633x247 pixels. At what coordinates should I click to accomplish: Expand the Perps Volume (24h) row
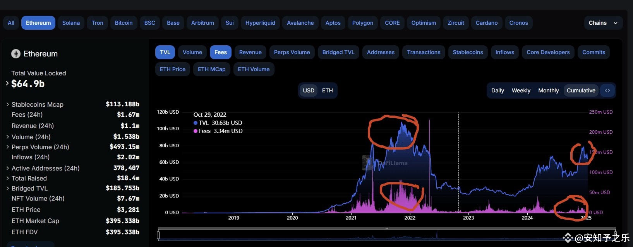click(8, 147)
